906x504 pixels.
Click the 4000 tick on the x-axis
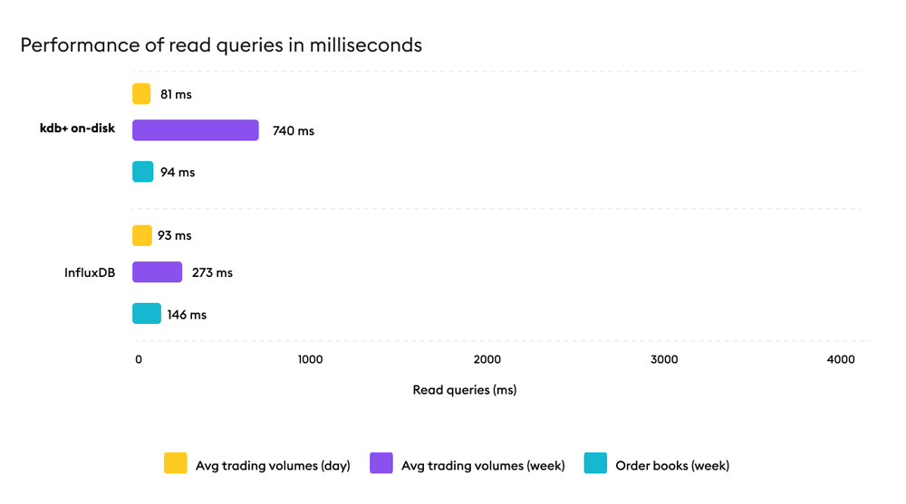[x=841, y=360]
